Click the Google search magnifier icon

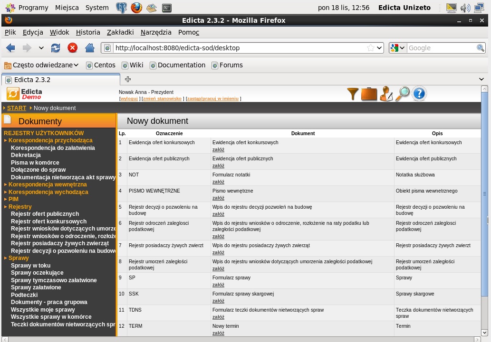(480, 48)
